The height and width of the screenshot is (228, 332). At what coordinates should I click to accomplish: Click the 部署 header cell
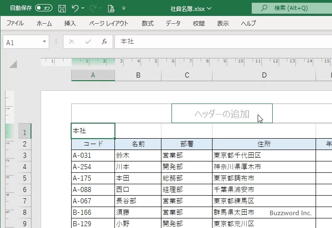[187, 144]
